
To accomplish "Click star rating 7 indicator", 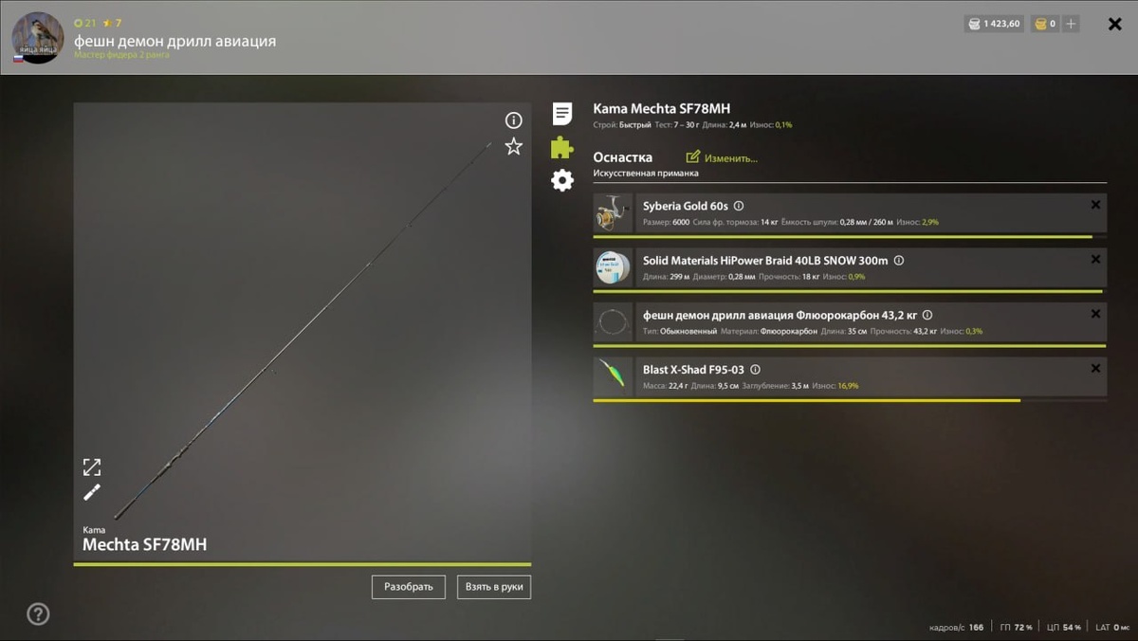I will click(x=112, y=23).
